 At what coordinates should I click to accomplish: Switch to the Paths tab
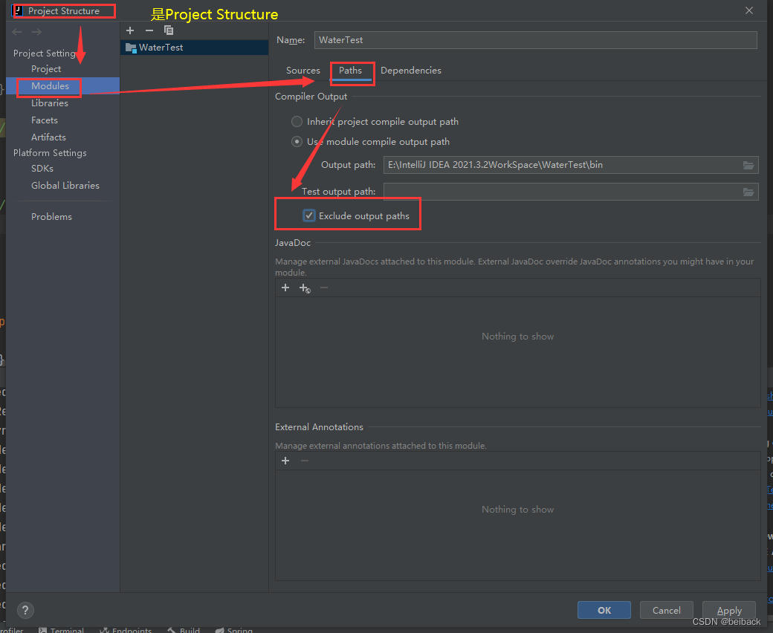pyautogui.click(x=351, y=71)
